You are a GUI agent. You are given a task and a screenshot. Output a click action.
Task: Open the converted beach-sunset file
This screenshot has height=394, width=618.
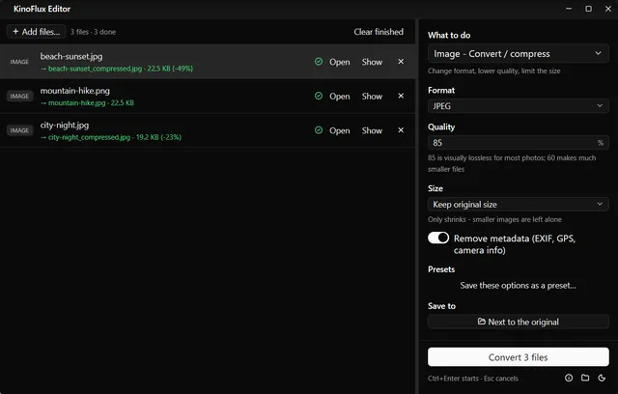pos(339,62)
